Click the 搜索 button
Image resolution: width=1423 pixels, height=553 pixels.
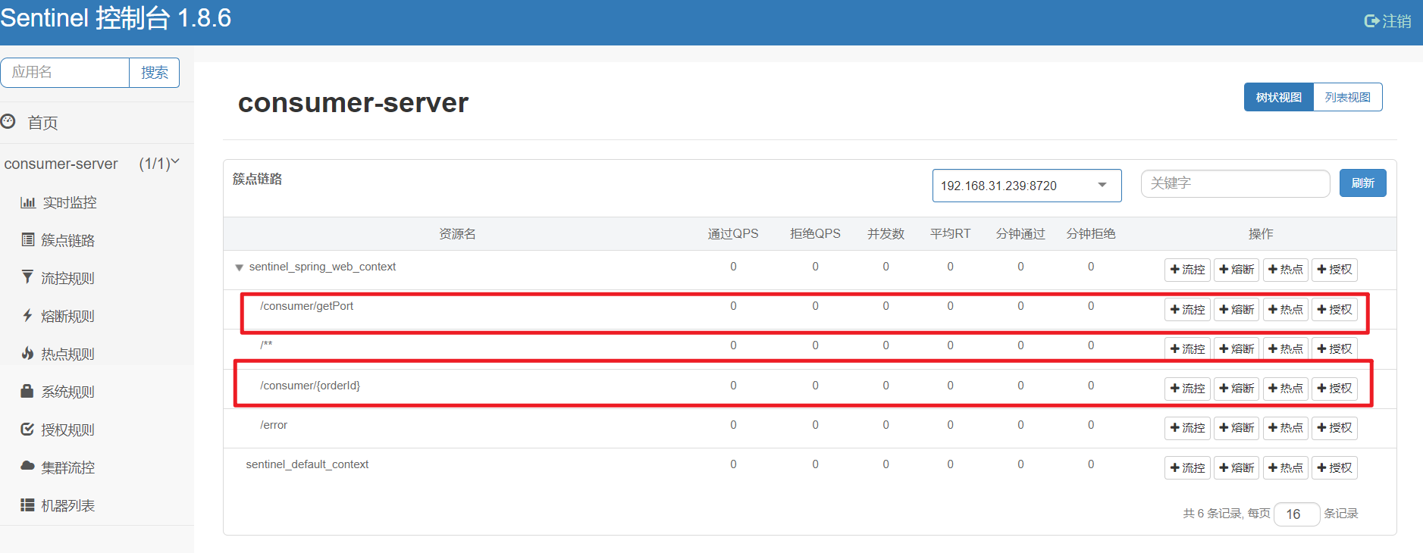coord(155,73)
